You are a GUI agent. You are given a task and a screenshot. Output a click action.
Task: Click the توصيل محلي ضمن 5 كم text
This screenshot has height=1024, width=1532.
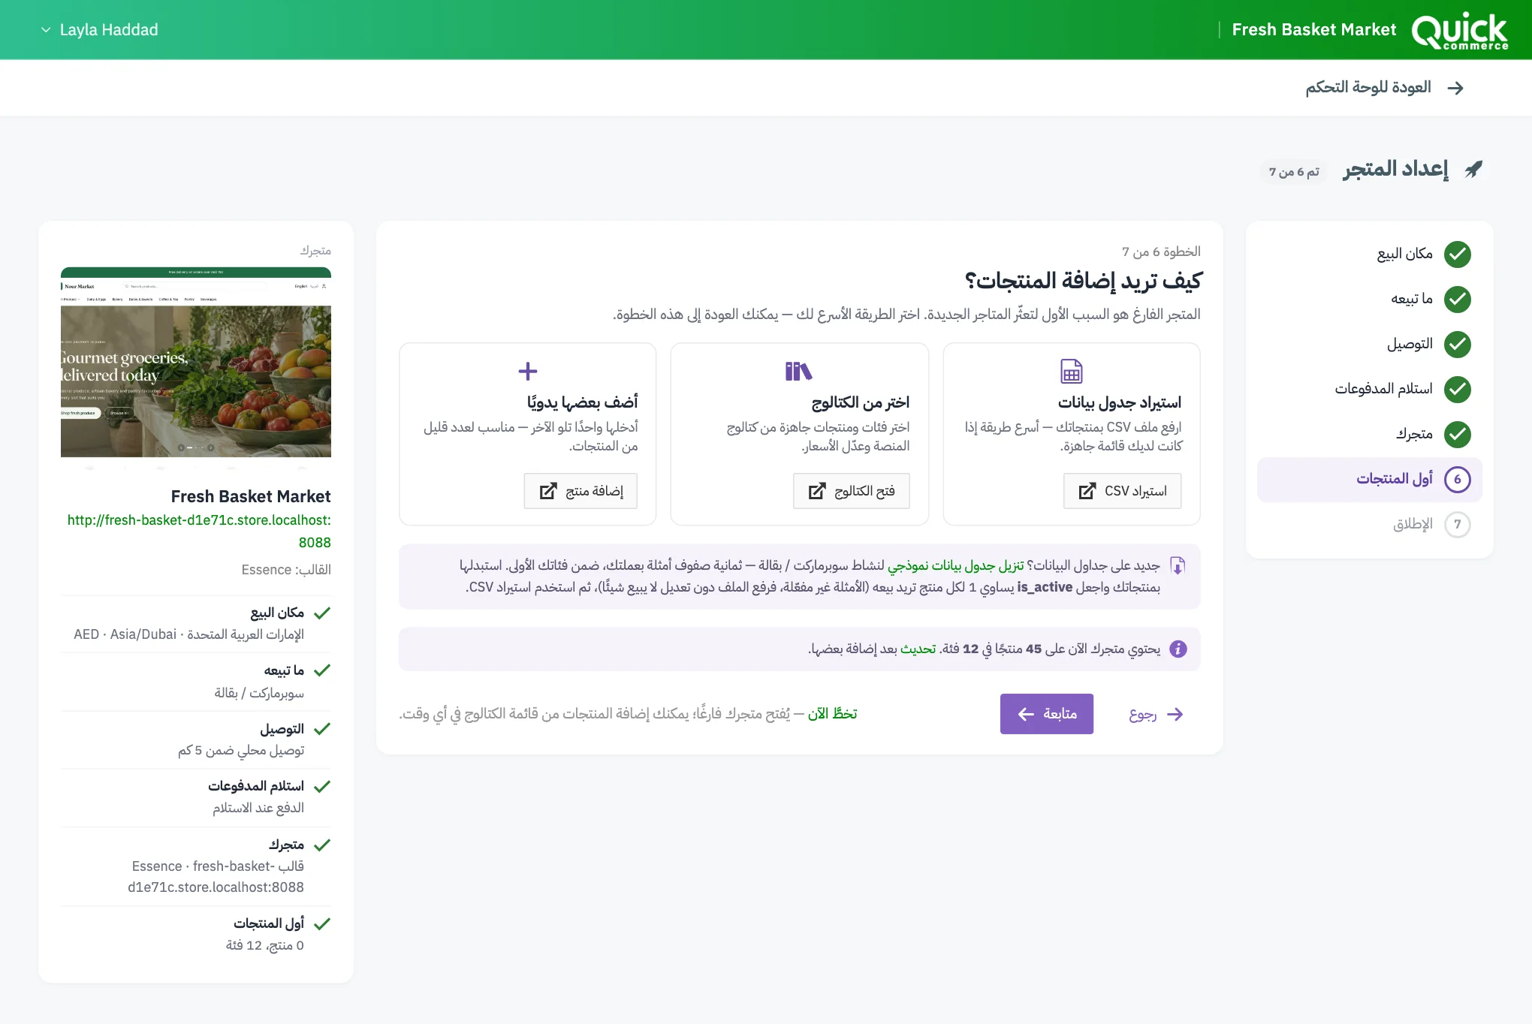tap(241, 750)
